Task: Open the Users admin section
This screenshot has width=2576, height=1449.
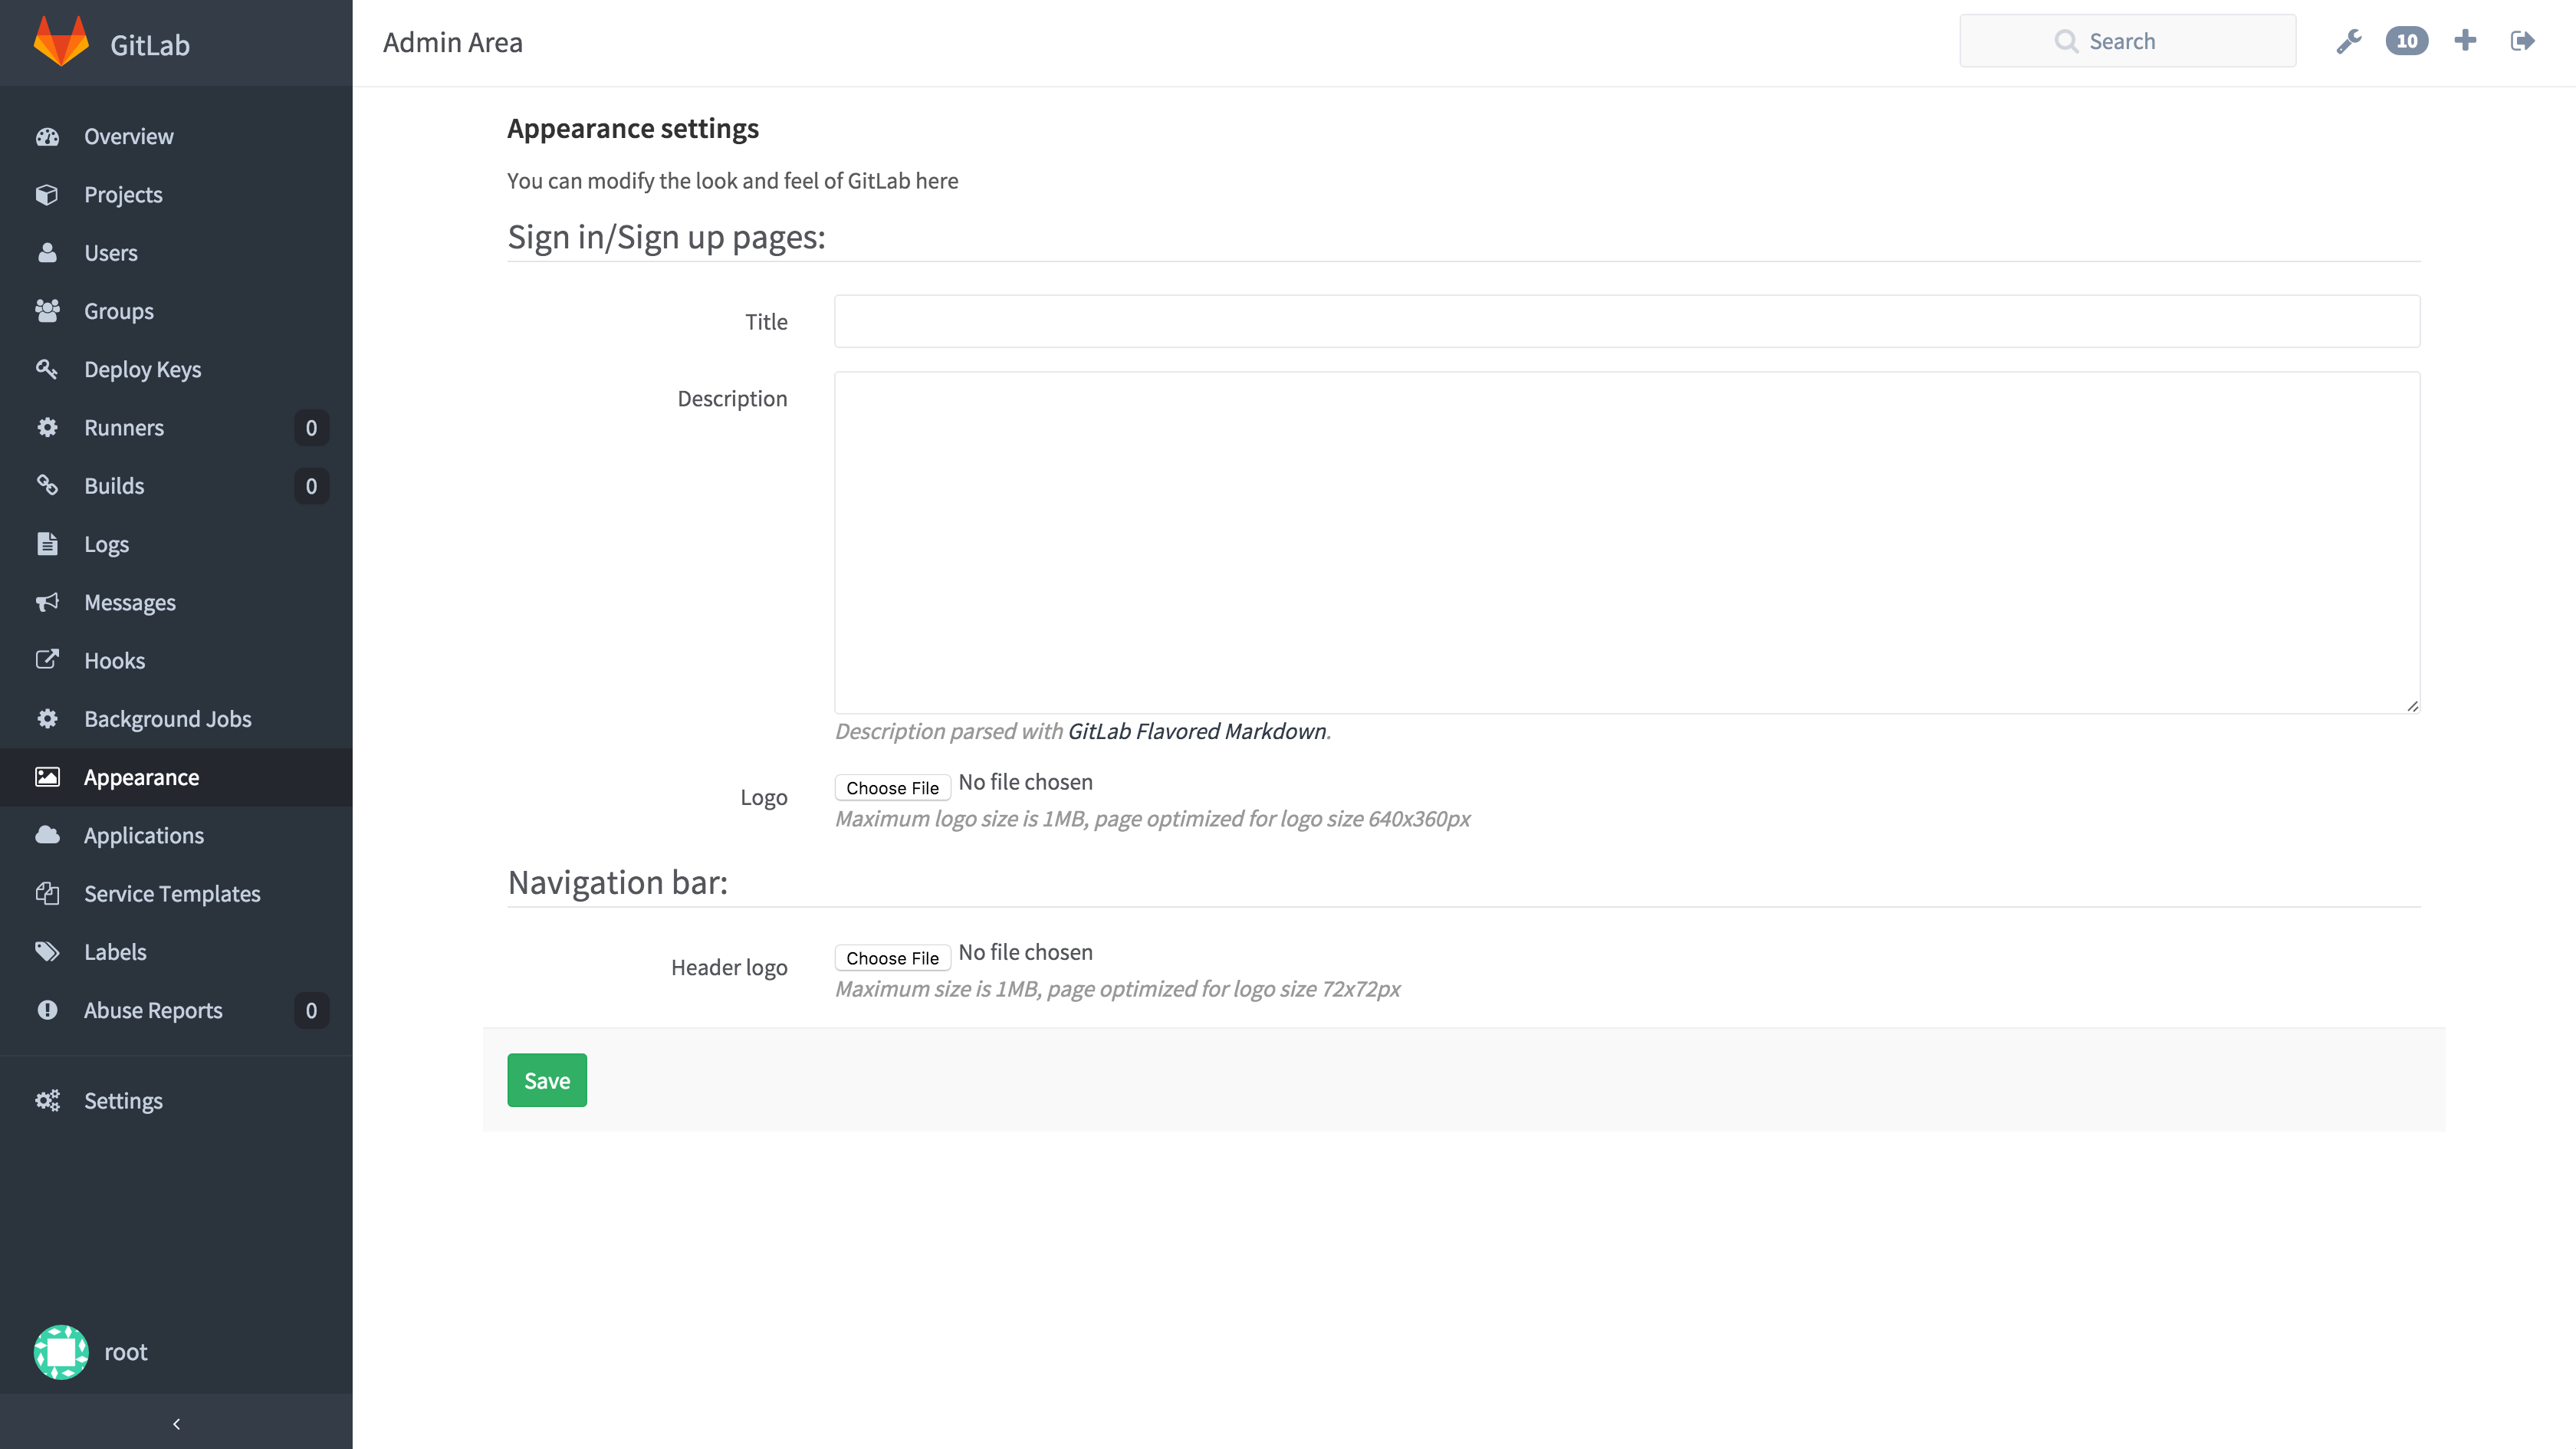Action: click(x=109, y=252)
